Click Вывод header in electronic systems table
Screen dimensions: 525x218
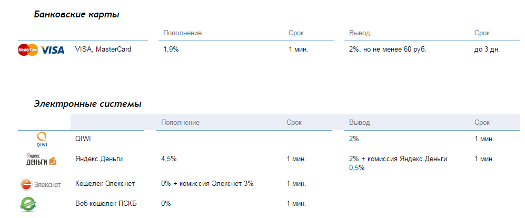point(359,123)
